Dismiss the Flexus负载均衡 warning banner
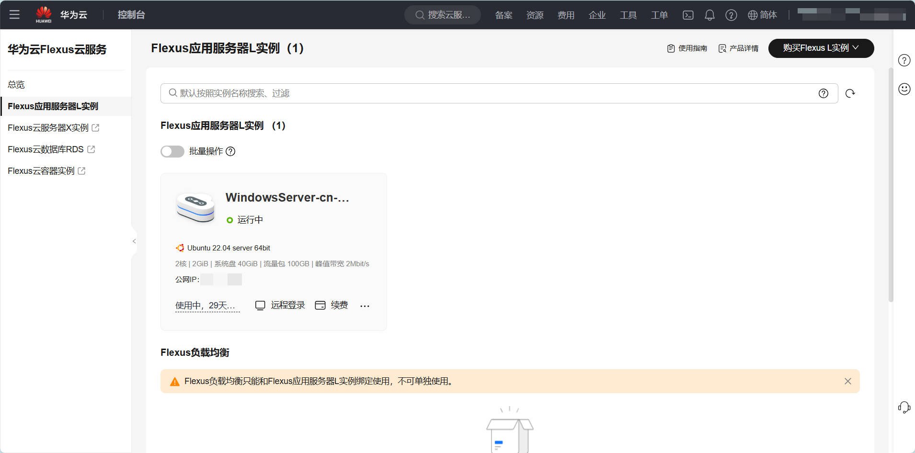Screen dimensions: 915x453 (x=847, y=381)
